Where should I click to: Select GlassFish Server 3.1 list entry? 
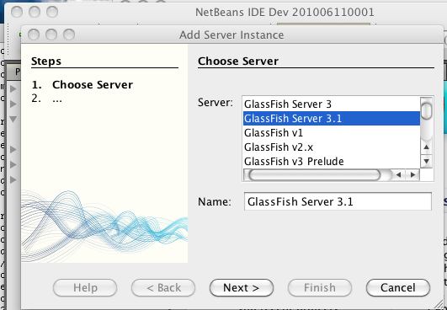click(x=332, y=118)
